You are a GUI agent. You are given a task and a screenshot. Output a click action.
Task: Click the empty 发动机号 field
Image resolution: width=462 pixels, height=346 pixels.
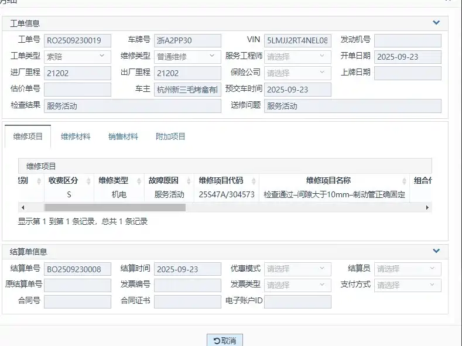[408, 40]
